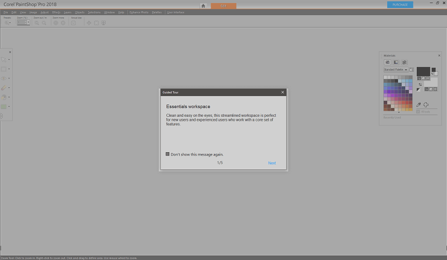Screen dimensions: 447x260
Task: Select the rectangular Selection tool
Action: (x=4, y=69)
